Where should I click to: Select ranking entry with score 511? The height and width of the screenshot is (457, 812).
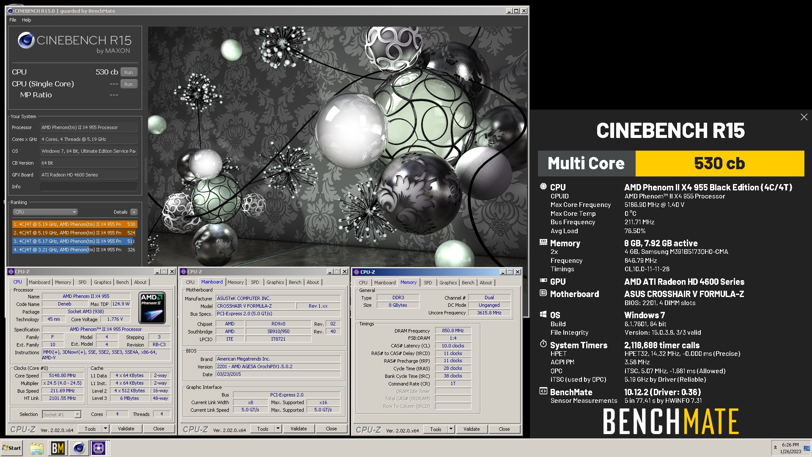pyautogui.click(x=74, y=241)
